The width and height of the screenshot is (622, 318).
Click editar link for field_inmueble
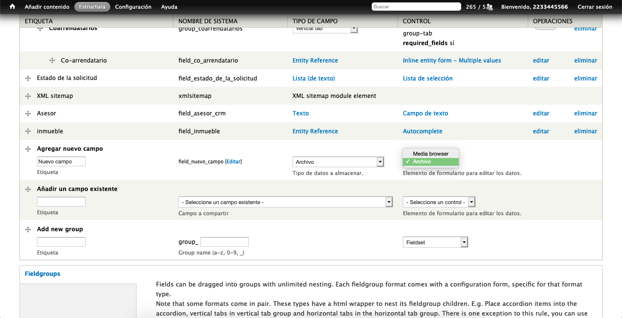[541, 131]
